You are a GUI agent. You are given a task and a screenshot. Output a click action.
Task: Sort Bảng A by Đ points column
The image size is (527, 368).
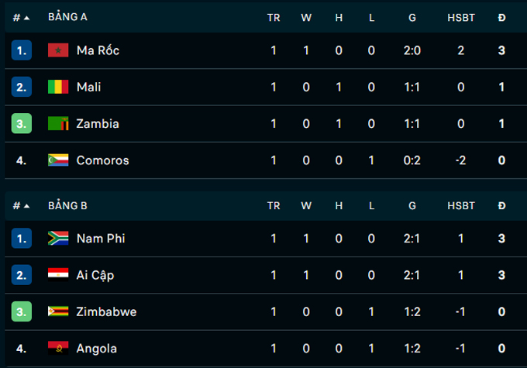point(501,17)
